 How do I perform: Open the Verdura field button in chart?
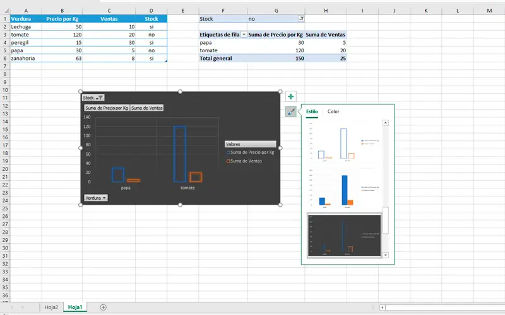pyautogui.click(x=96, y=198)
